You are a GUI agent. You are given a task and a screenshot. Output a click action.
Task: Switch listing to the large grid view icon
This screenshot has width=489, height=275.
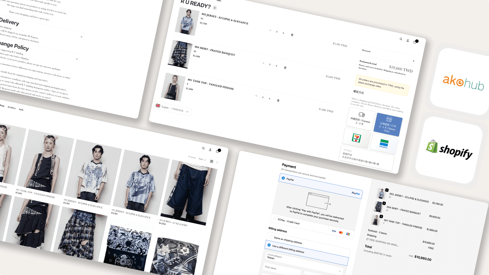[211, 161]
